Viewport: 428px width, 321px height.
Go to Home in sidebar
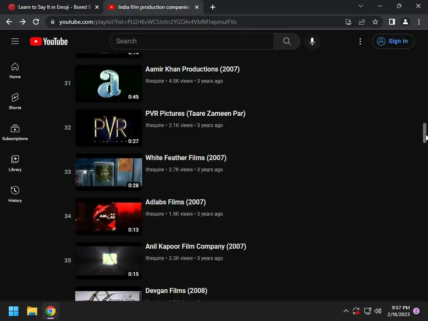coord(15,71)
